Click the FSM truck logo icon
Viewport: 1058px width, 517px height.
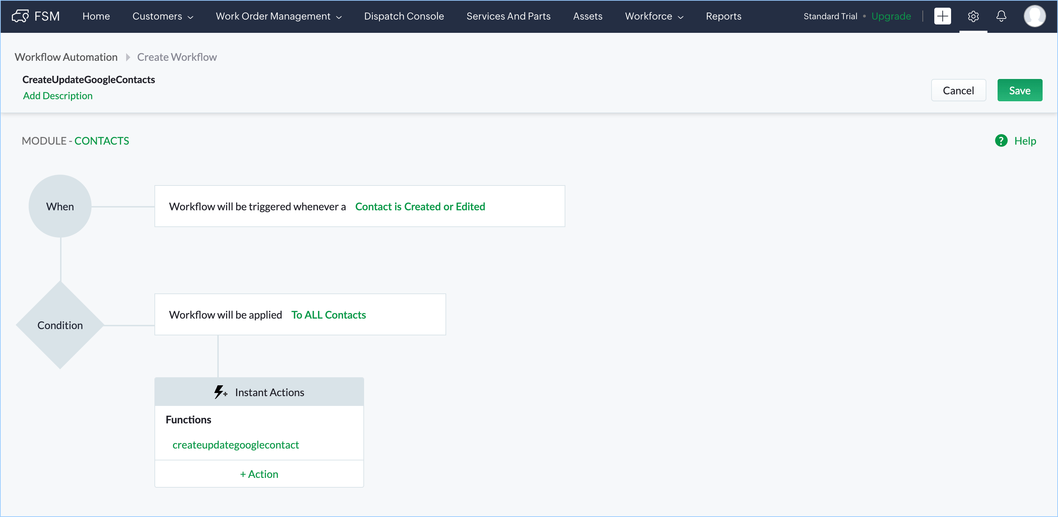20,16
